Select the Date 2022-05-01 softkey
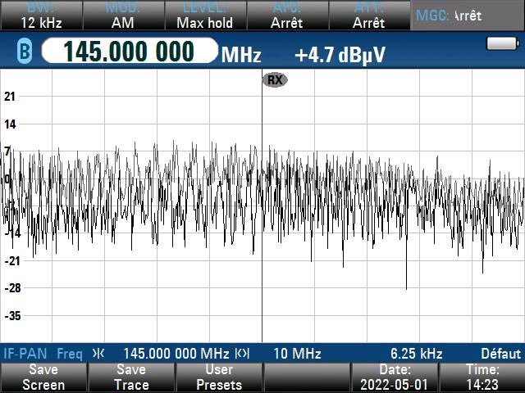 click(x=394, y=377)
